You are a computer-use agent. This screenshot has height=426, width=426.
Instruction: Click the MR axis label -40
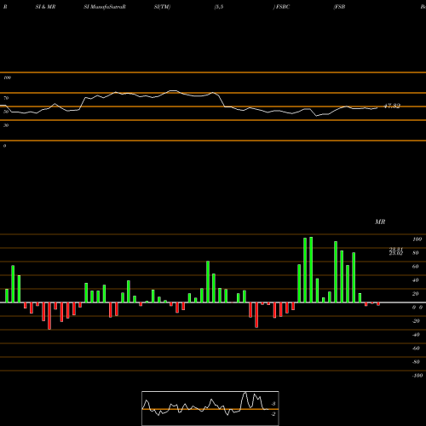(x=416, y=335)
